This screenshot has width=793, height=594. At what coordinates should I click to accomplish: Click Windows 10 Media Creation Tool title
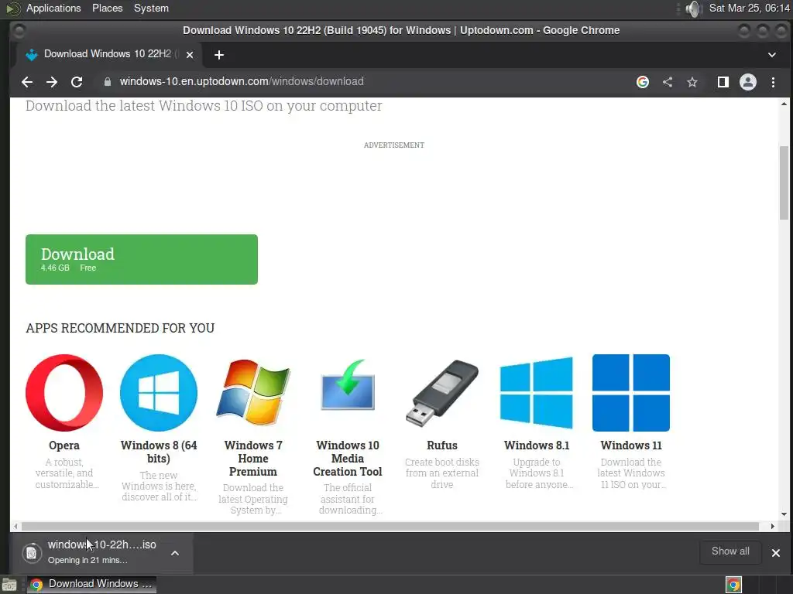pyautogui.click(x=348, y=458)
